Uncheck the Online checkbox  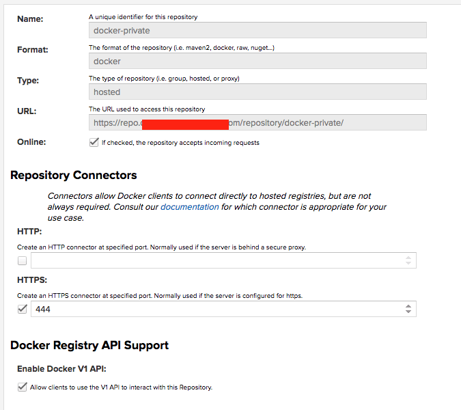coord(94,143)
